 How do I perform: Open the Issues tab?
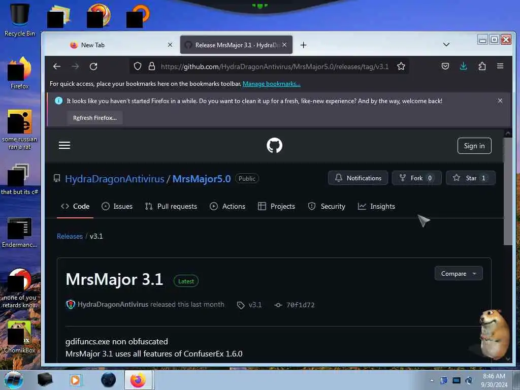(117, 206)
